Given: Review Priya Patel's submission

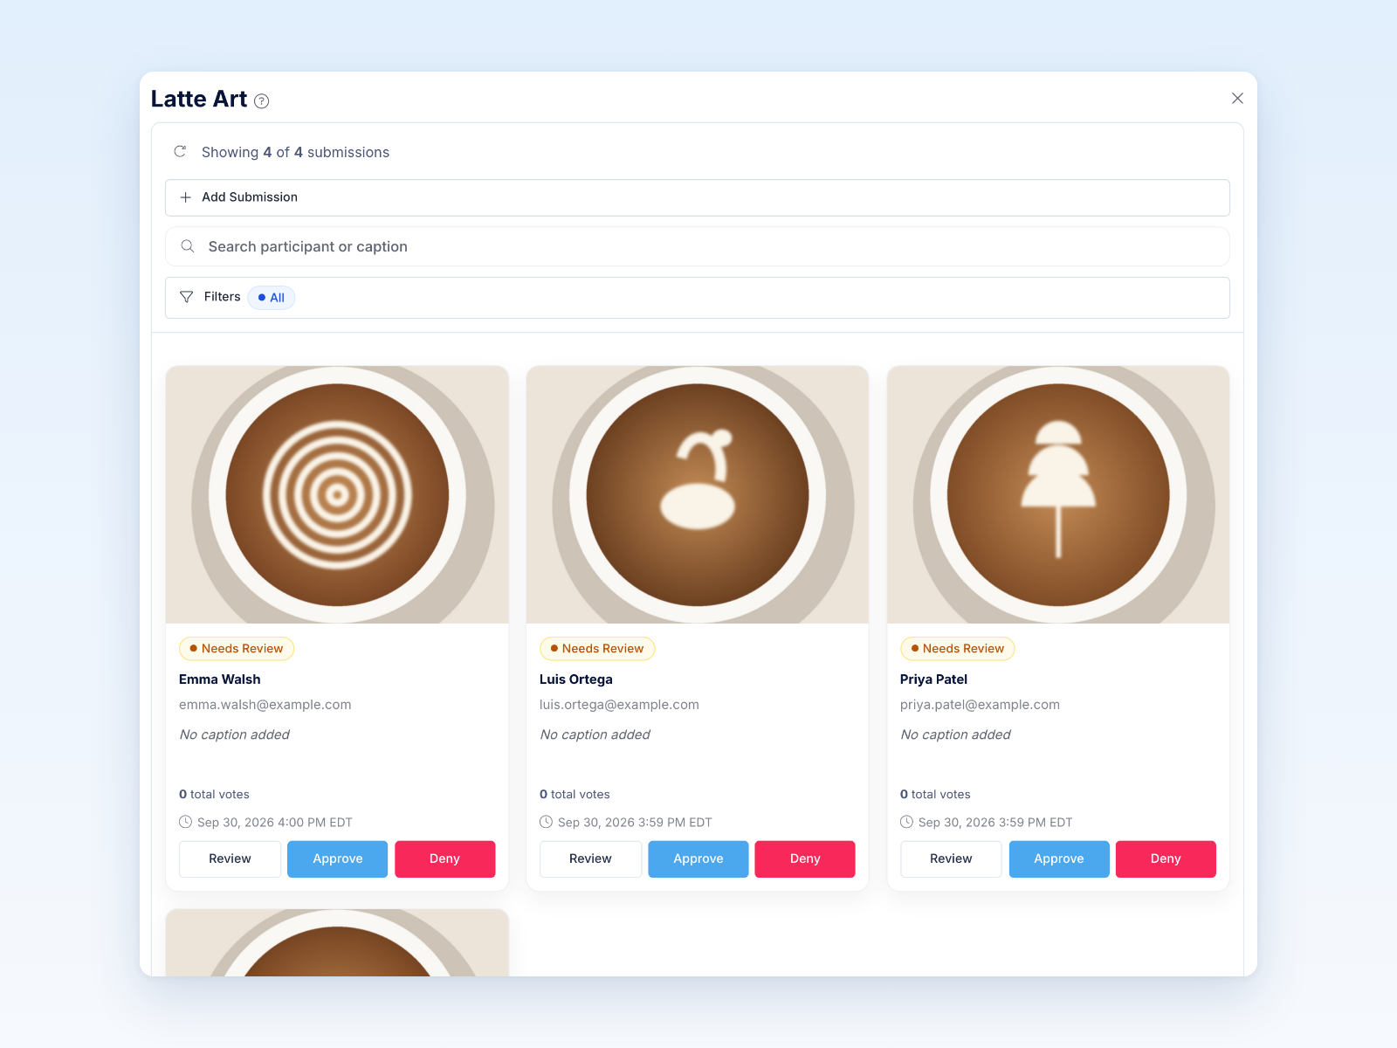Looking at the screenshot, I should point(951,859).
